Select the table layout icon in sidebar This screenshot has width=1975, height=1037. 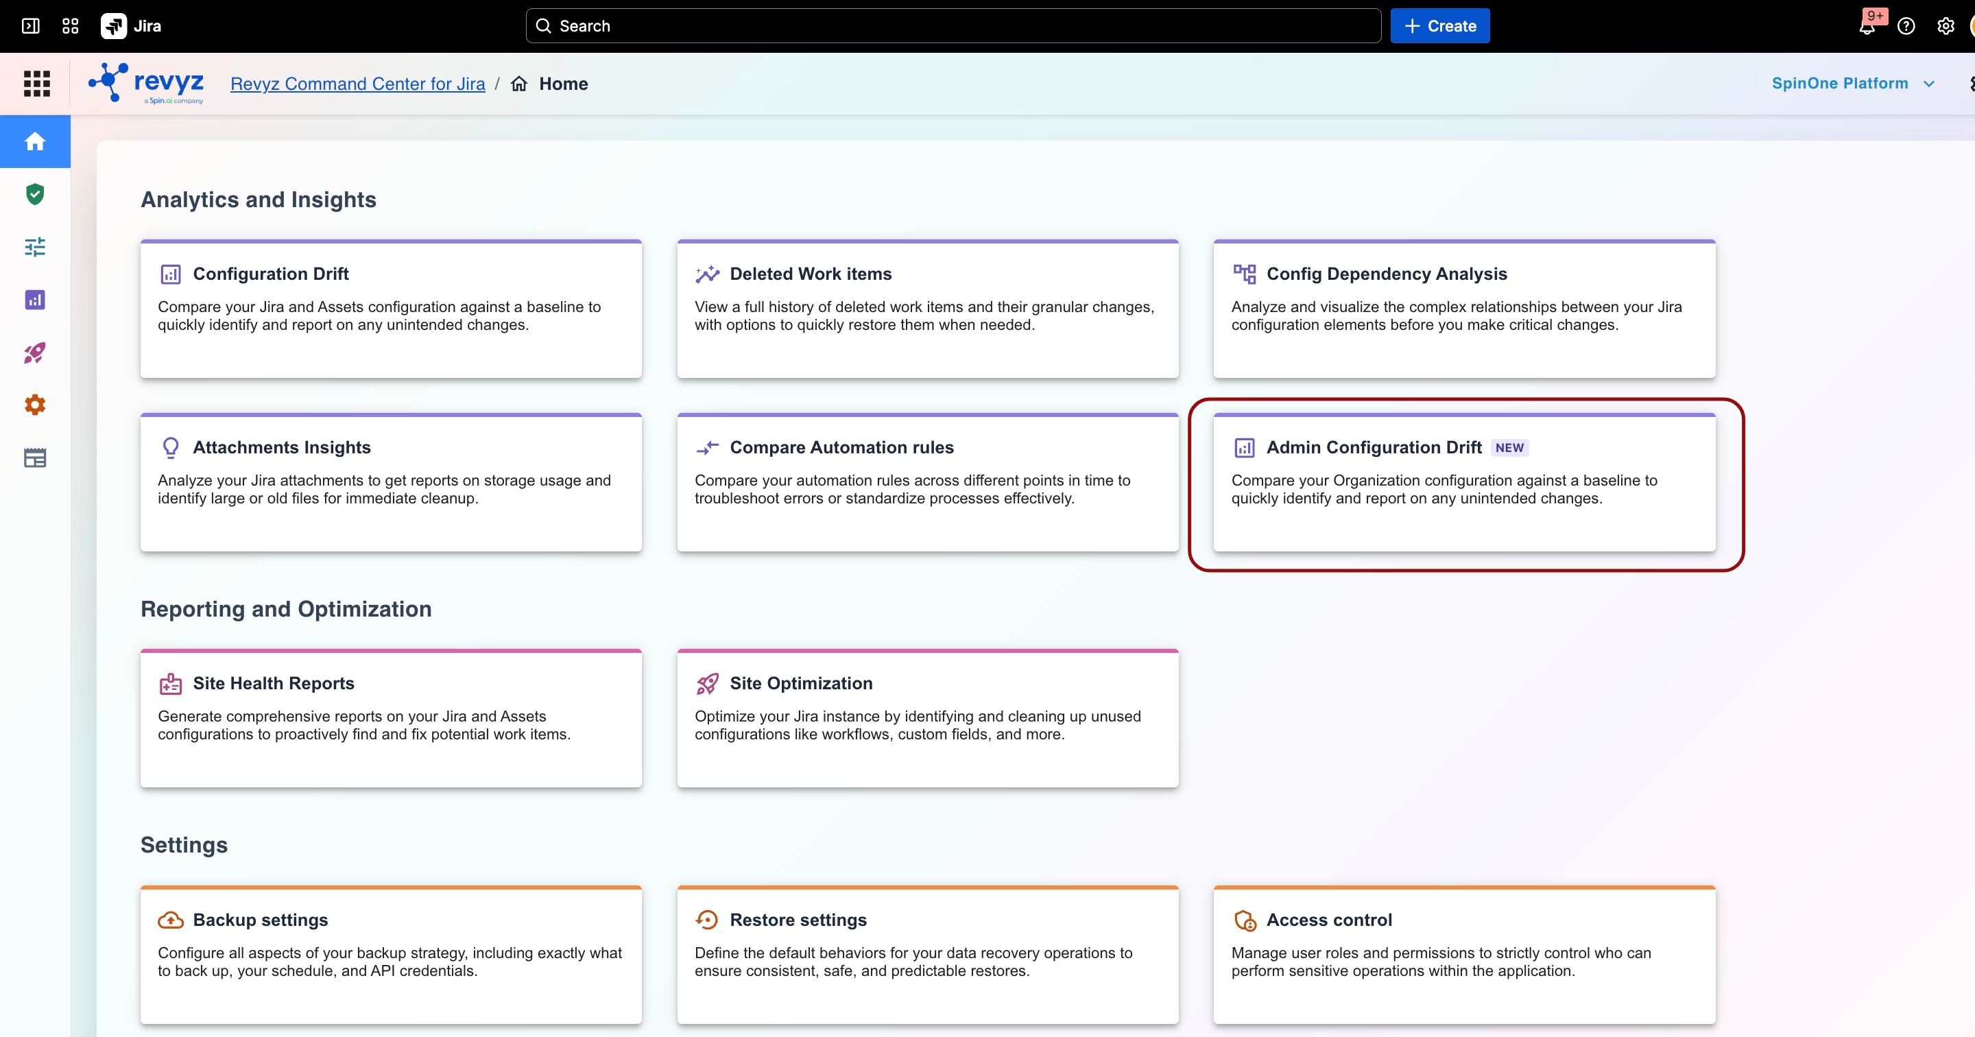pyautogui.click(x=34, y=458)
